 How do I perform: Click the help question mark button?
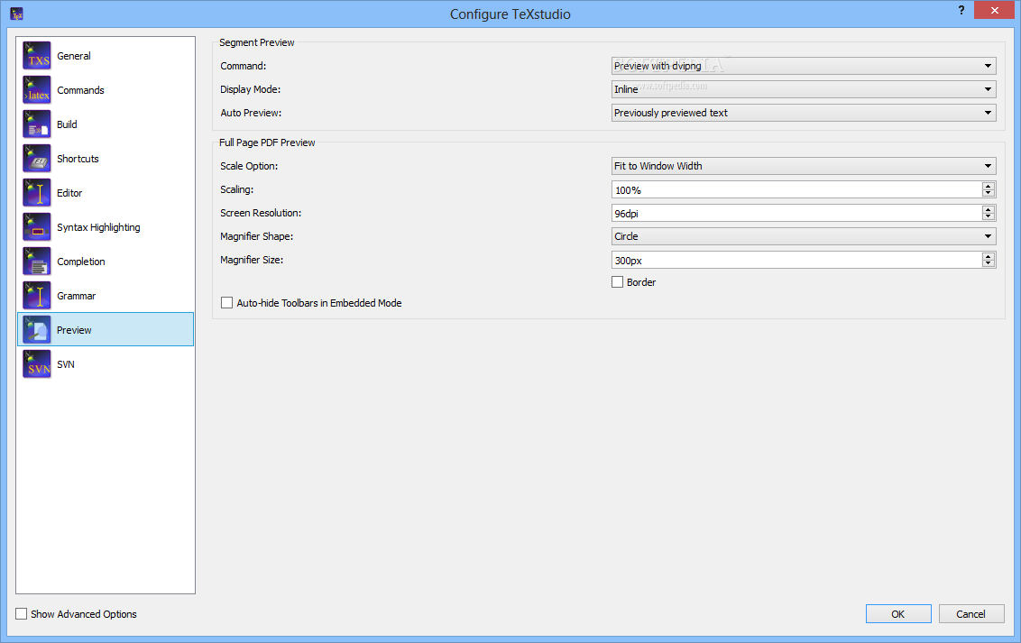pos(961,11)
